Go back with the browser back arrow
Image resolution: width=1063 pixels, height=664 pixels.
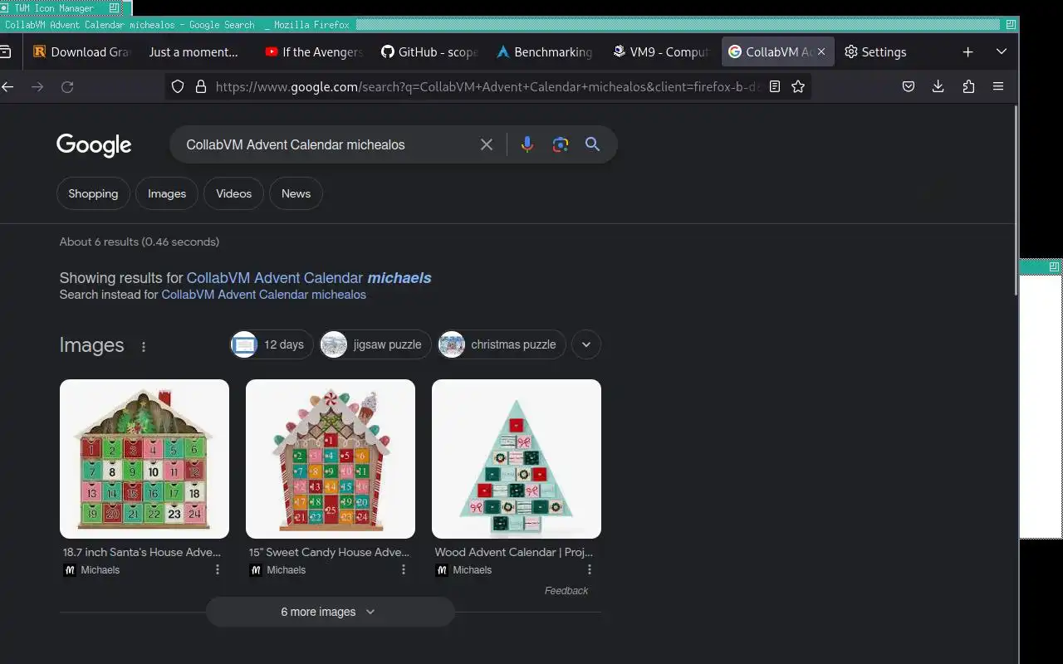tap(8, 86)
